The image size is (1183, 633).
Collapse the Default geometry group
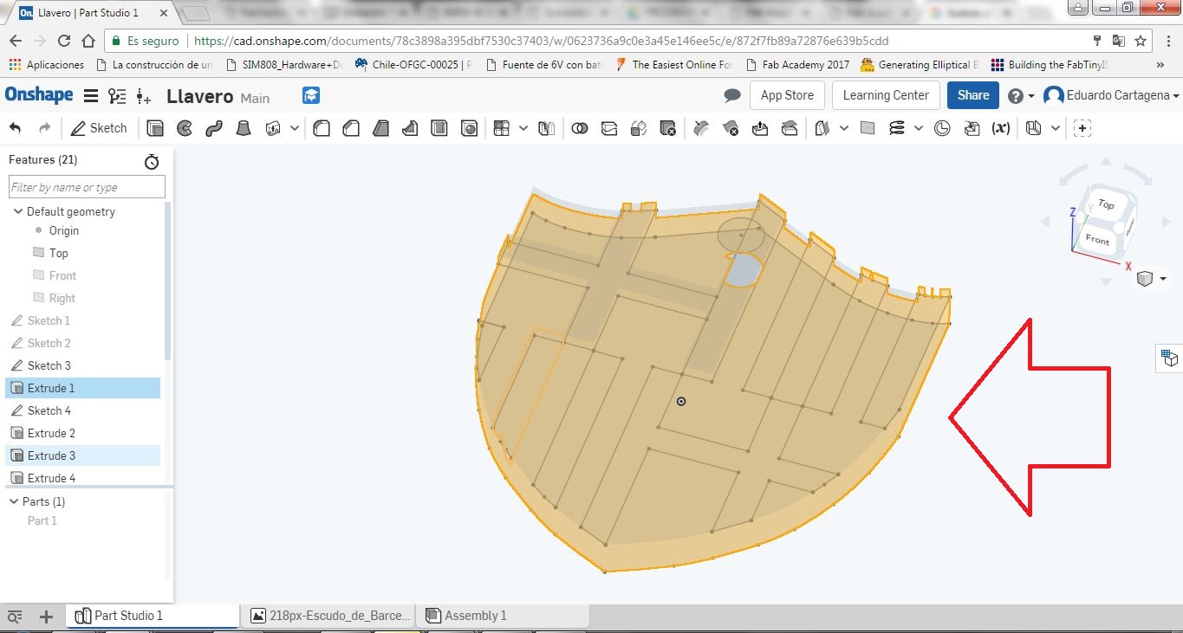(x=17, y=211)
